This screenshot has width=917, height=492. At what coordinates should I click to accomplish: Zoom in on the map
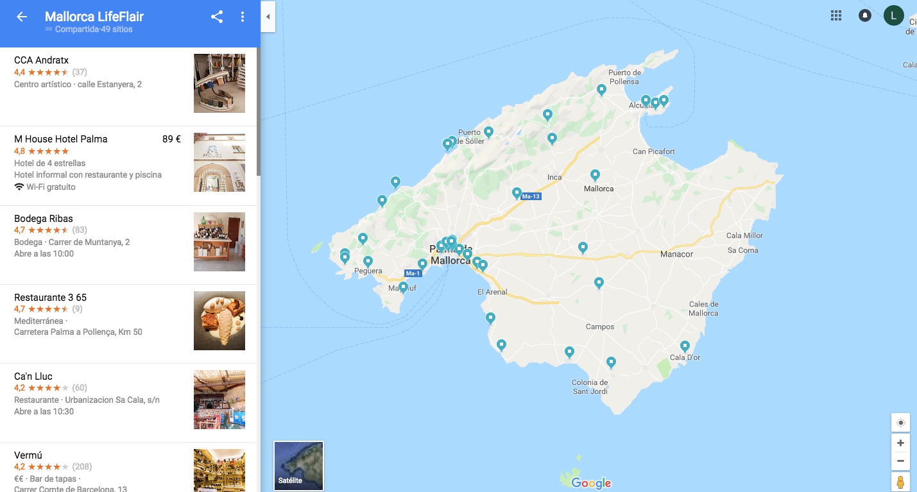(900, 443)
